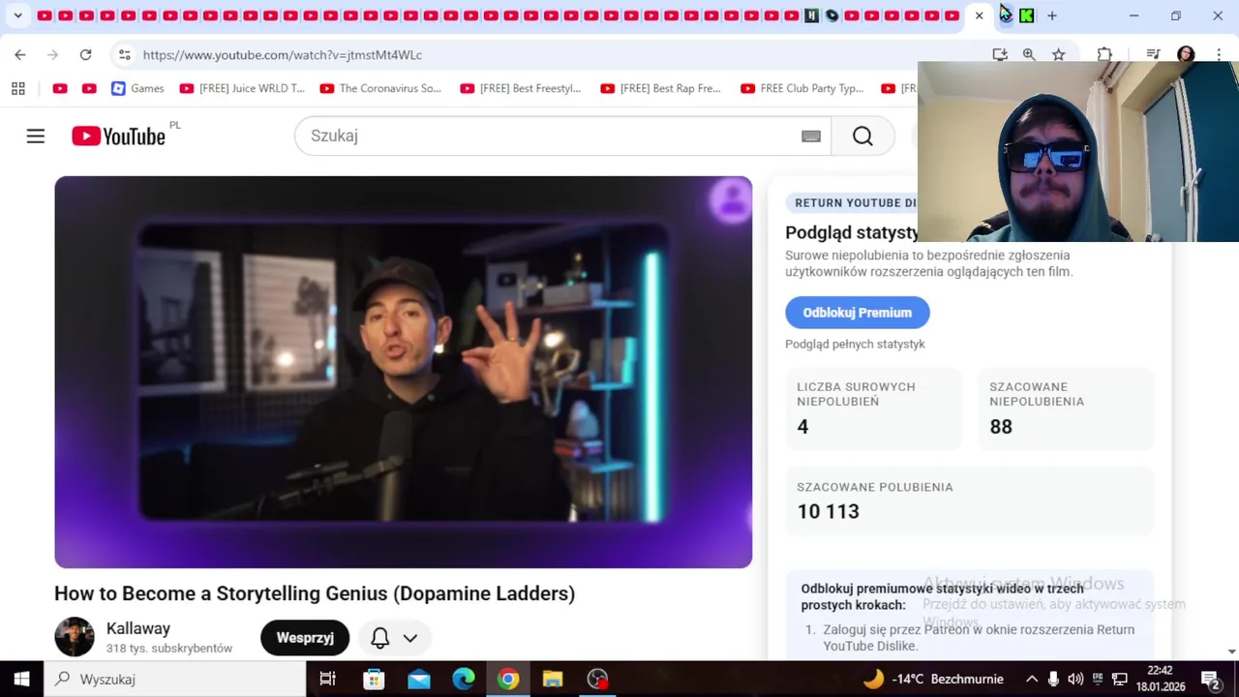1239x697 pixels.
Task: Show hidden system tray icons
Action: coord(1032,679)
